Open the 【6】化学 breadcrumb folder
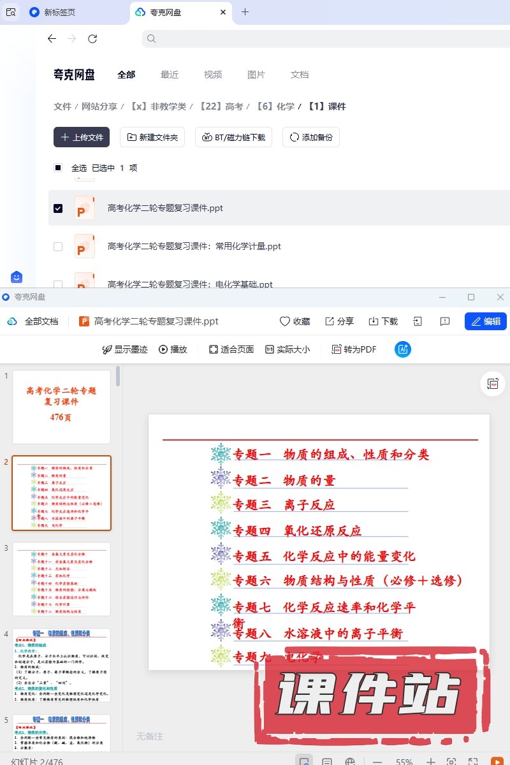The height and width of the screenshot is (765, 510). (275, 106)
